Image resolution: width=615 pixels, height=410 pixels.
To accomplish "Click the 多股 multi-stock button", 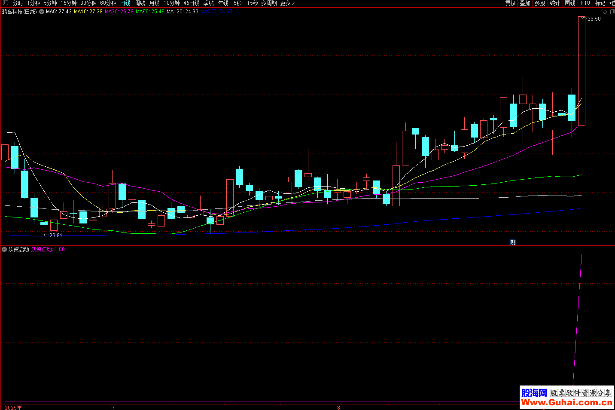I will 540,3.
